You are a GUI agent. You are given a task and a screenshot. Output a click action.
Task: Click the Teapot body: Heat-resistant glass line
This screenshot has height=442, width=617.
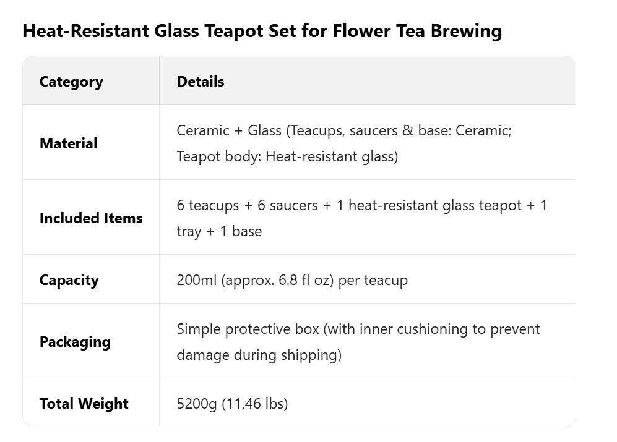(287, 156)
